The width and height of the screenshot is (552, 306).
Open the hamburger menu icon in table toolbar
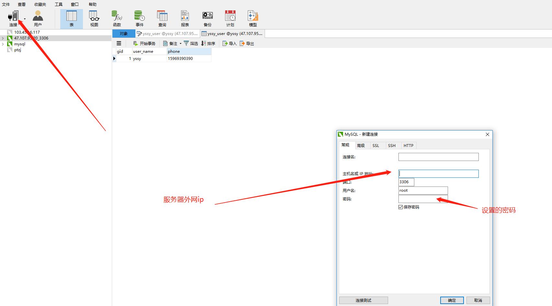pos(119,43)
